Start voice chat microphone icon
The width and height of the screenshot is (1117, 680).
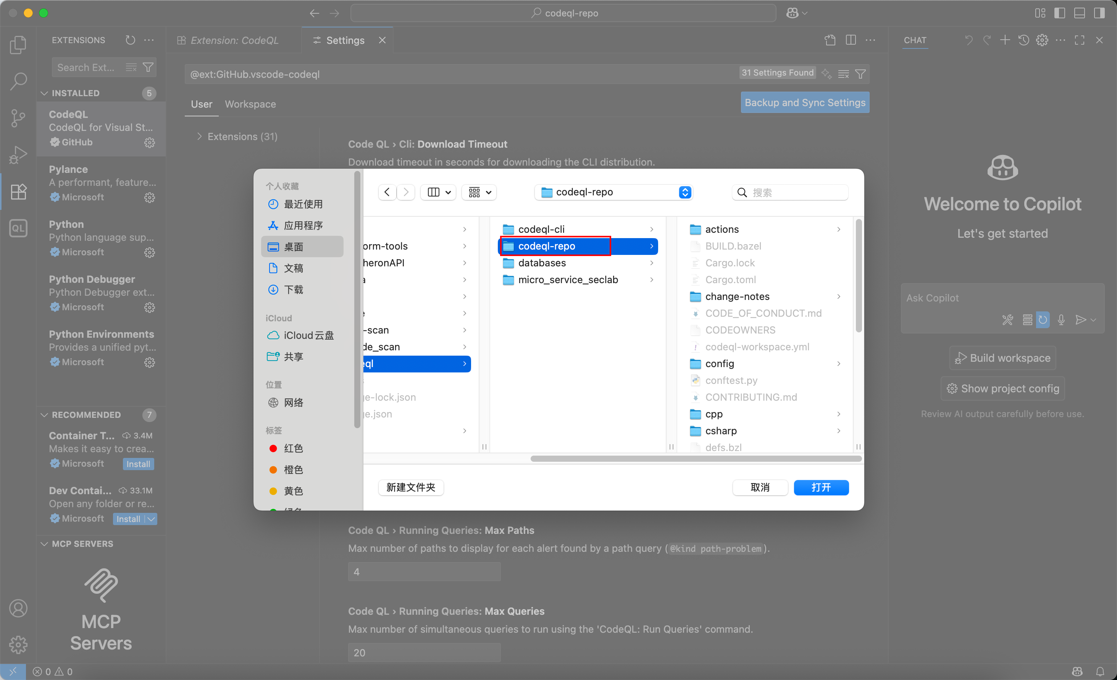[x=1061, y=320]
